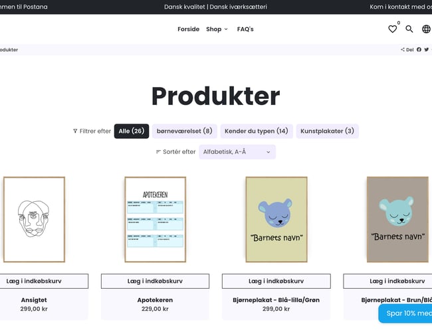This screenshot has height=332, width=432.
Task: Add Apotekeren to shopping cart
Action: pos(155,281)
